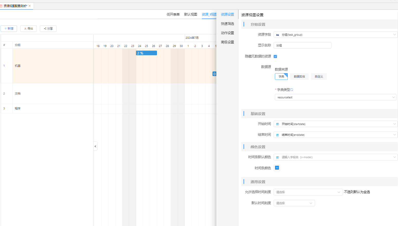Open the 时间条颜色 blue color picker
The image size is (398, 226).
click(x=277, y=168)
